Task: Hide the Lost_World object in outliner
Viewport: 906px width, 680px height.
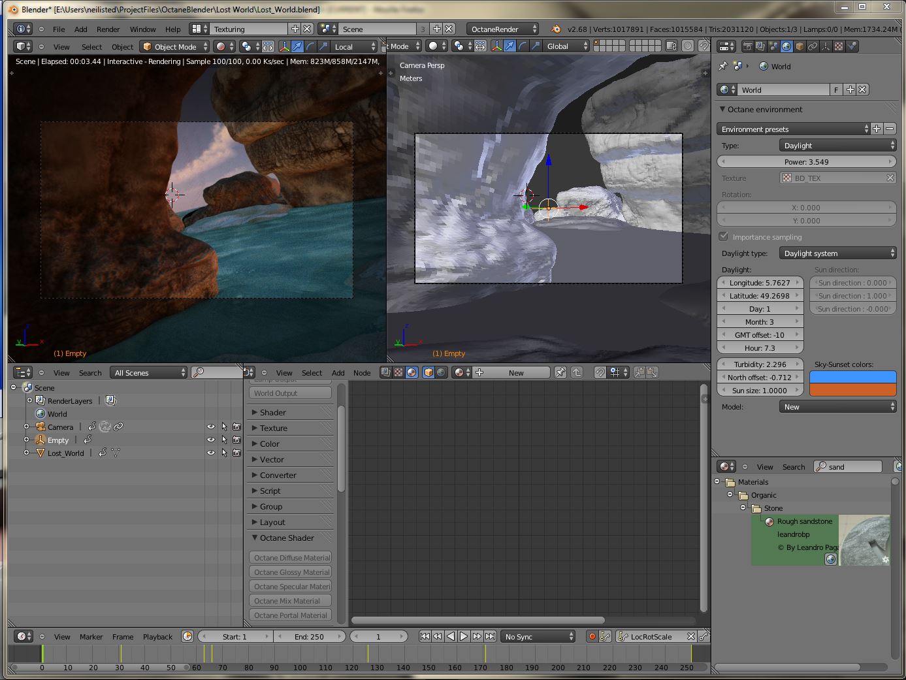Action: pyautogui.click(x=211, y=453)
